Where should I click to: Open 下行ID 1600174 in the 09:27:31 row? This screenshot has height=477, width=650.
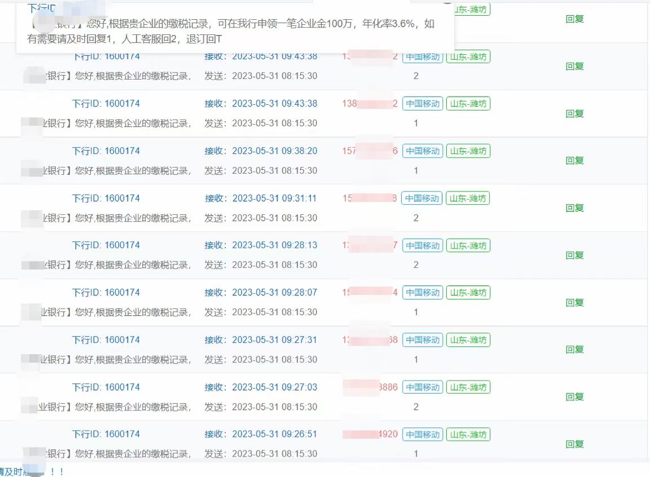tap(106, 340)
